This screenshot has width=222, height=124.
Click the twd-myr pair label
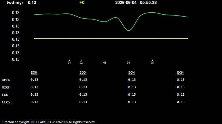click(15, 3)
